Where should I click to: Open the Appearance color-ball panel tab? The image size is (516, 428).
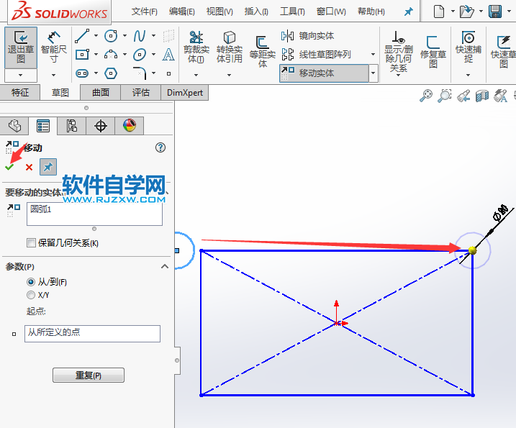[x=129, y=126]
